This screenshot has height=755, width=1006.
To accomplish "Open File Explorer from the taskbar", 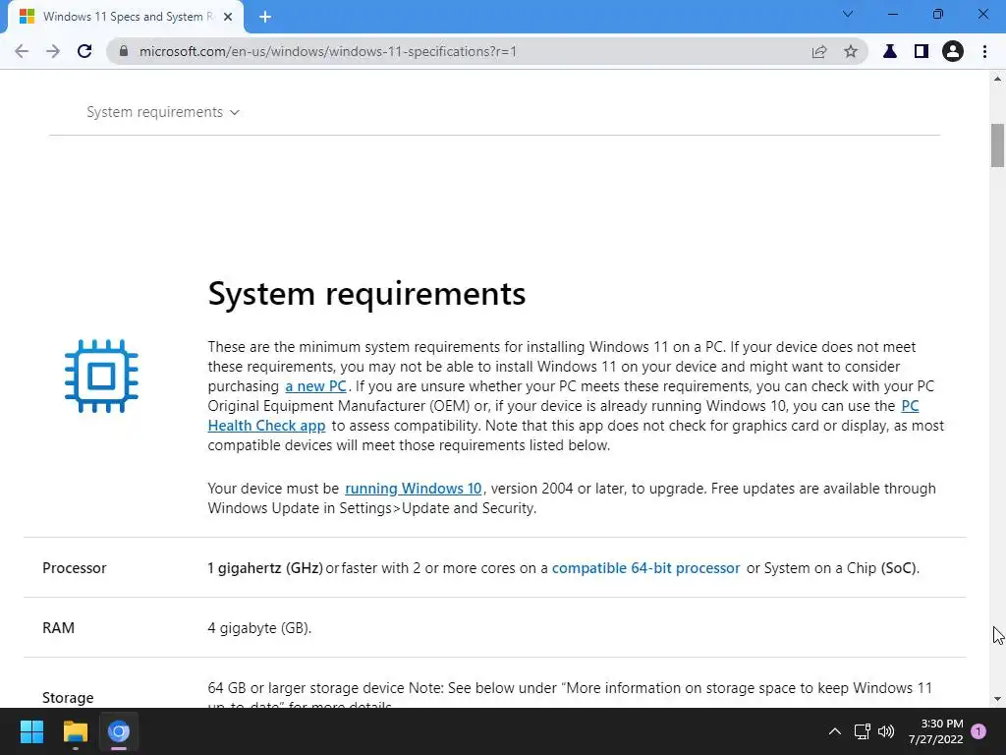I will [75, 731].
